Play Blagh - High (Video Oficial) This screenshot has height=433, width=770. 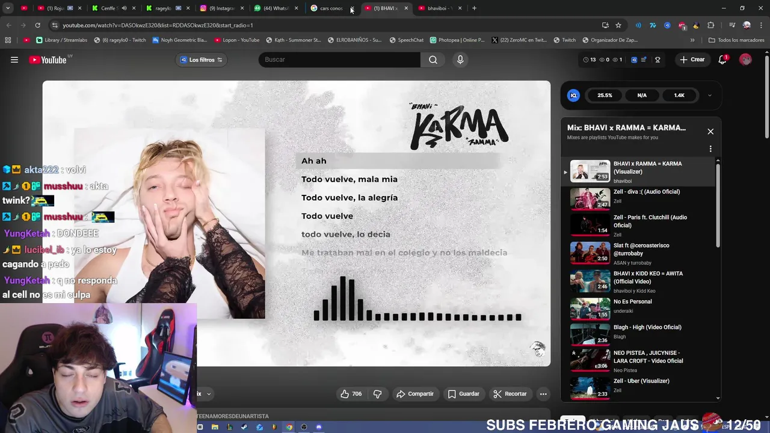tap(590, 334)
